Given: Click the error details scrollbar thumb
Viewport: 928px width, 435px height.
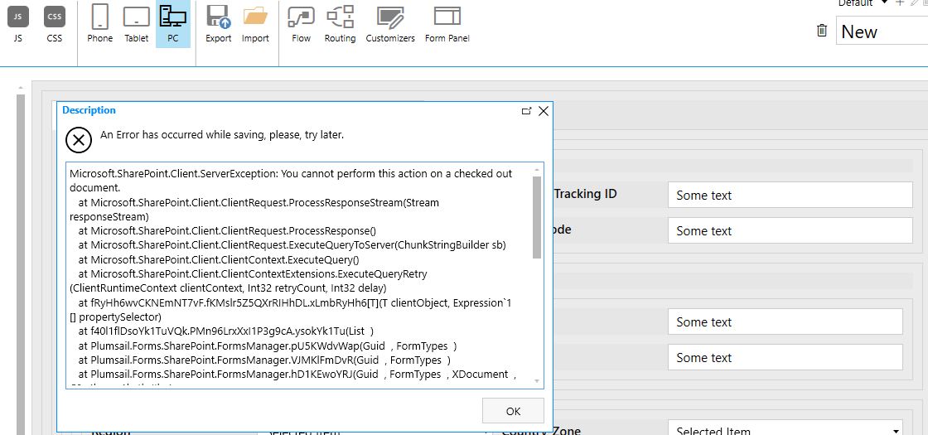Looking at the screenshot, I should pos(537,217).
